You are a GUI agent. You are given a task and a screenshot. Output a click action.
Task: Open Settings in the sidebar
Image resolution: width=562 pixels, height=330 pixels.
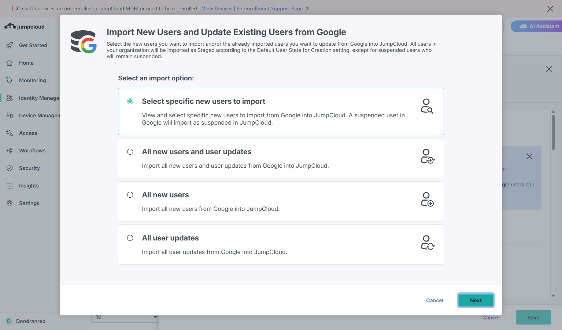[x=29, y=203]
